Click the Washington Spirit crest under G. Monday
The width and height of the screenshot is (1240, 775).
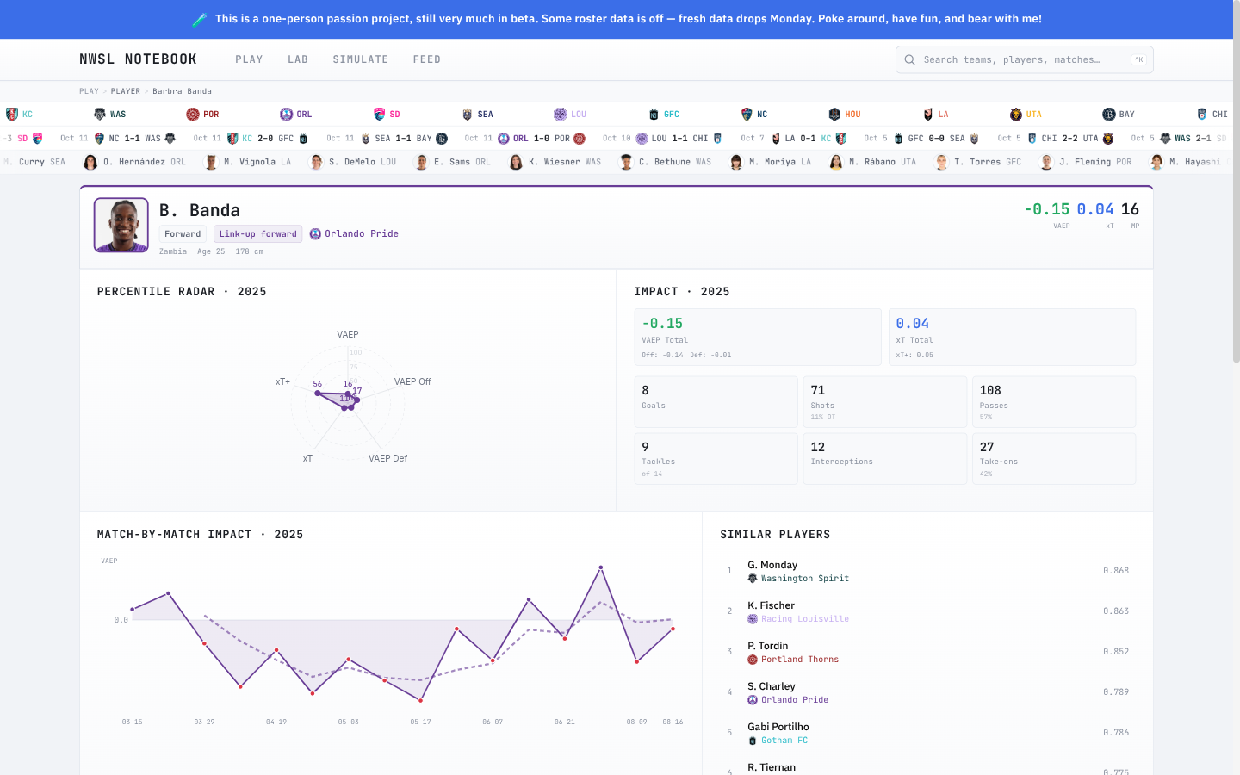click(753, 579)
